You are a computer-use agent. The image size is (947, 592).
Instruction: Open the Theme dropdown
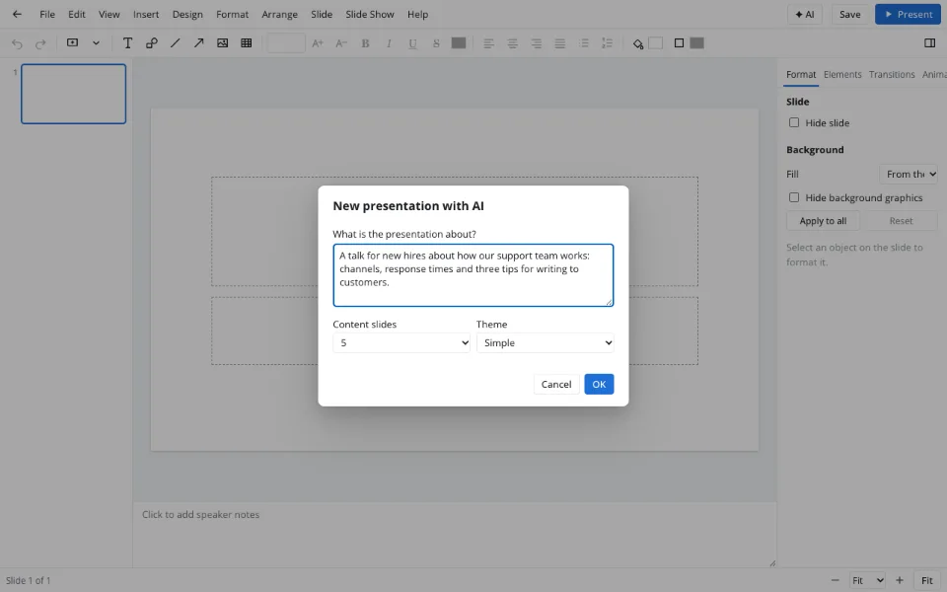coord(546,342)
